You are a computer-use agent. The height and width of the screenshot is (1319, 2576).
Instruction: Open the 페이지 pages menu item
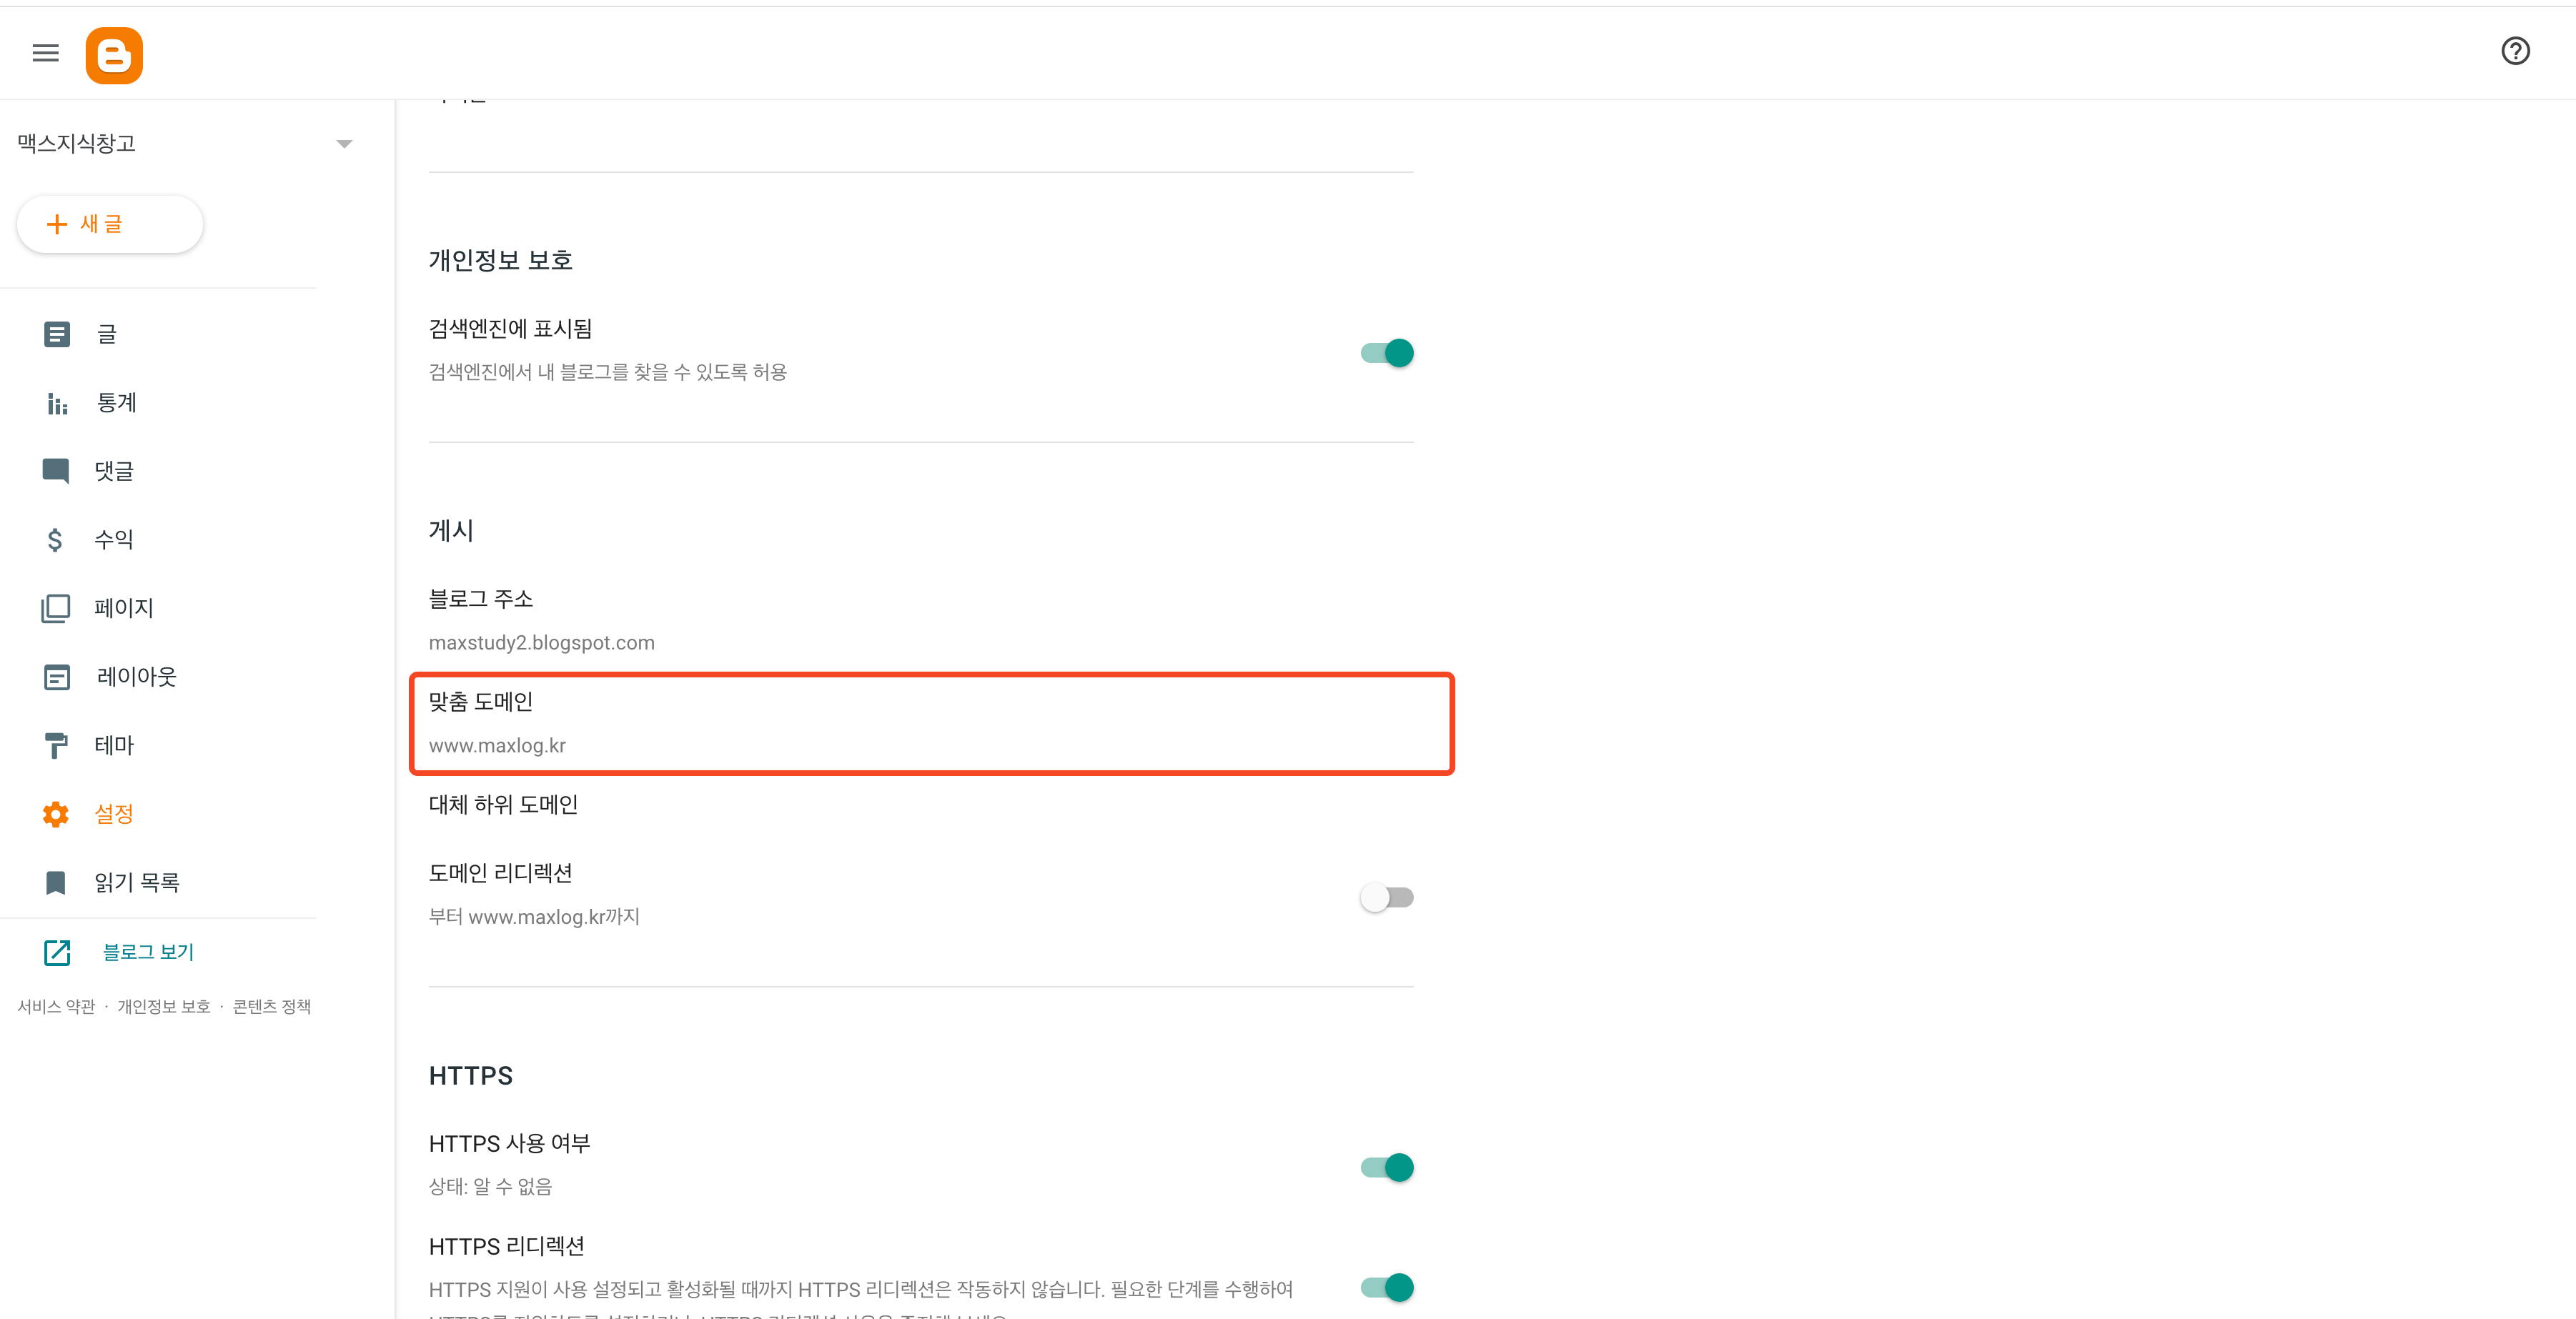coord(123,608)
